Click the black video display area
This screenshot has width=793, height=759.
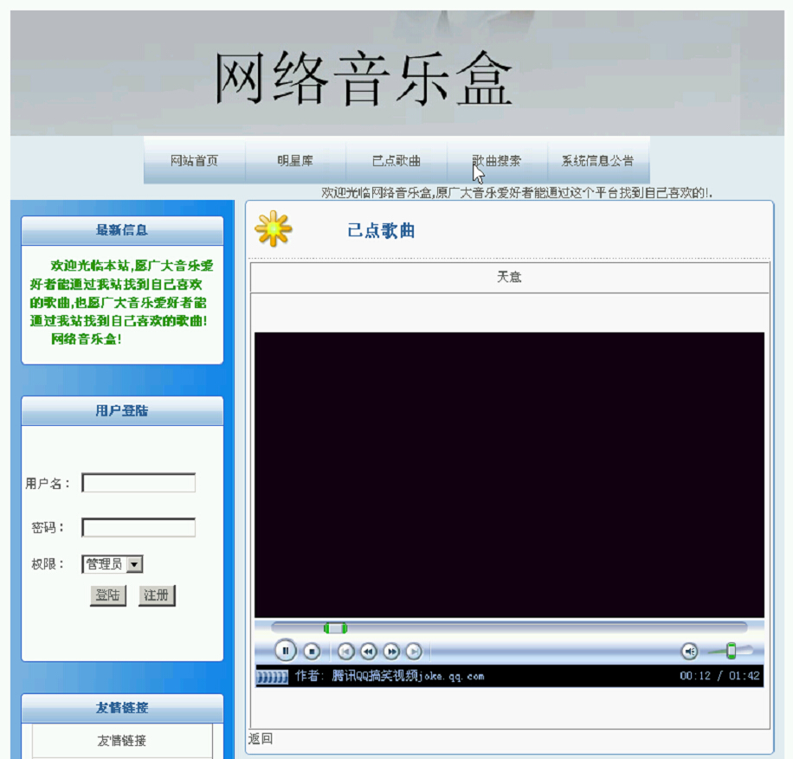tap(509, 475)
